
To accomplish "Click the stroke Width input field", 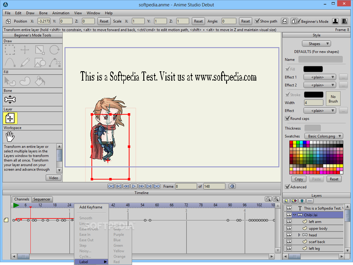I will pos(314,103).
